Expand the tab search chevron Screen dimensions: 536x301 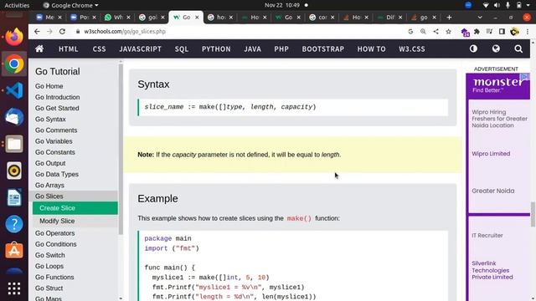pyautogui.click(x=480, y=18)
